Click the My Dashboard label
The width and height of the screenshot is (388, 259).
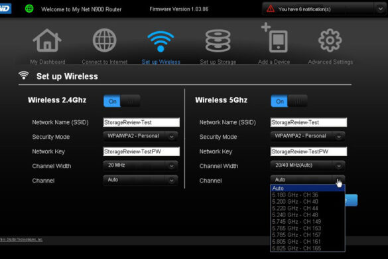point(48,62)
